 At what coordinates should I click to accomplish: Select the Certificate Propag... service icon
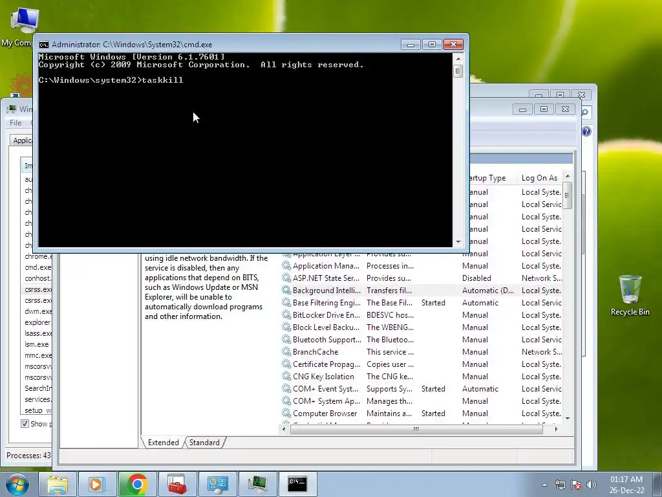tap(286, 364)
